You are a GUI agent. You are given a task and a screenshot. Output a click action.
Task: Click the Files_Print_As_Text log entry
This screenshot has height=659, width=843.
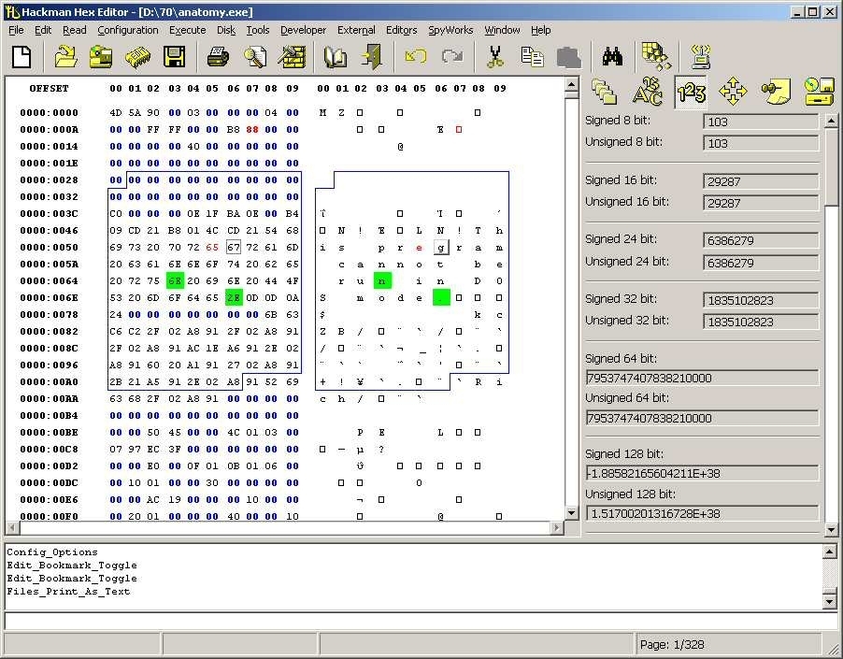point(68,592)
